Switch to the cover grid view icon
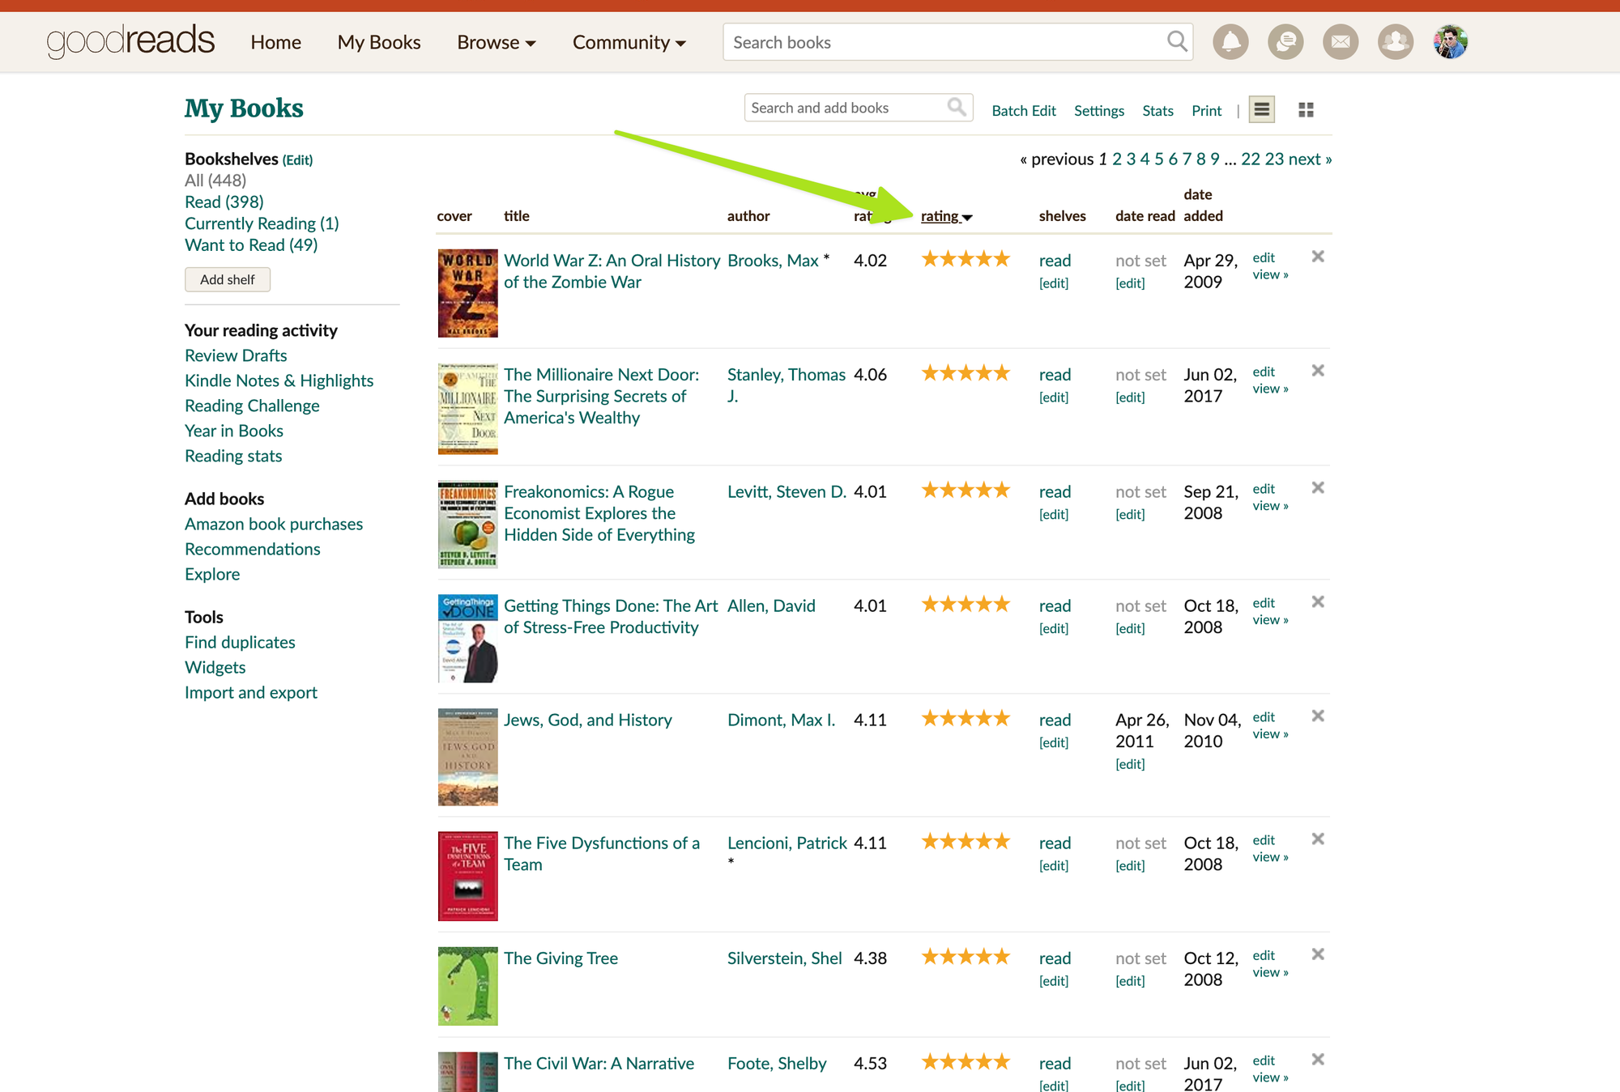This screenshot has height=1092, width=1620. (x=1306, y=110)
